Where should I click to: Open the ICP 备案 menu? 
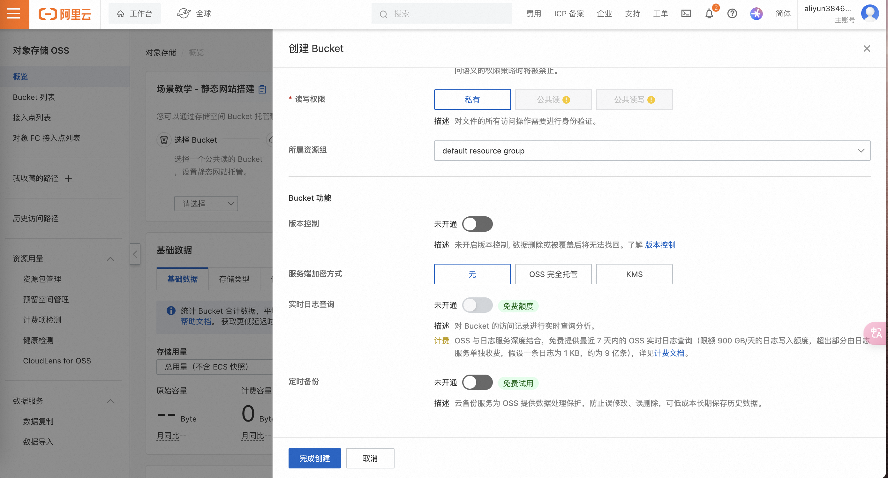coord(569,14)
